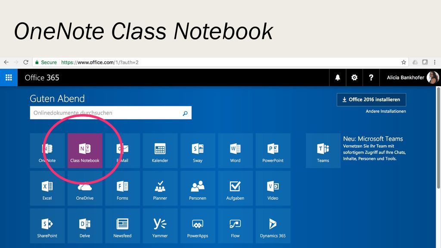Open the PowerPoint app tile

[273, 151]
